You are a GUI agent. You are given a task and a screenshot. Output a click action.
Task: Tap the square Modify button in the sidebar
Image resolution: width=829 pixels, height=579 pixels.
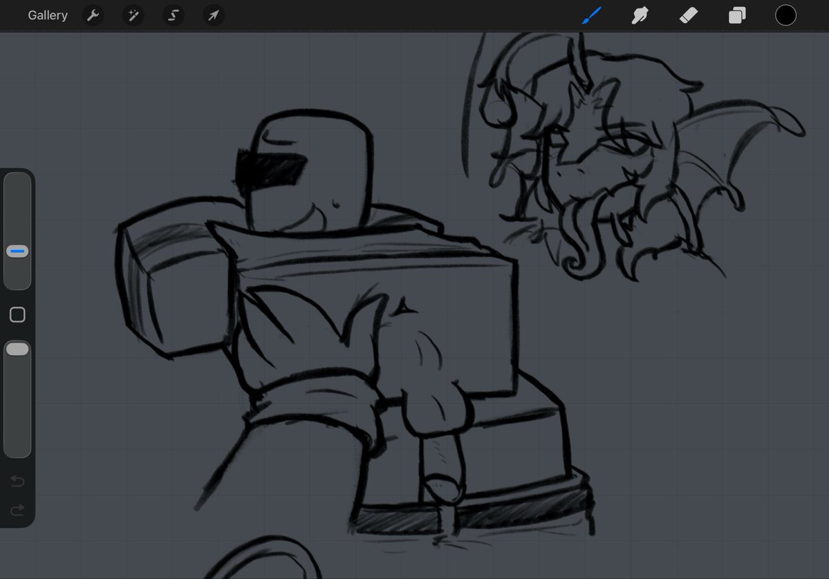[17, 315]
